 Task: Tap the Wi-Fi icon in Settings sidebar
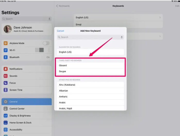(x=5, y=50)
